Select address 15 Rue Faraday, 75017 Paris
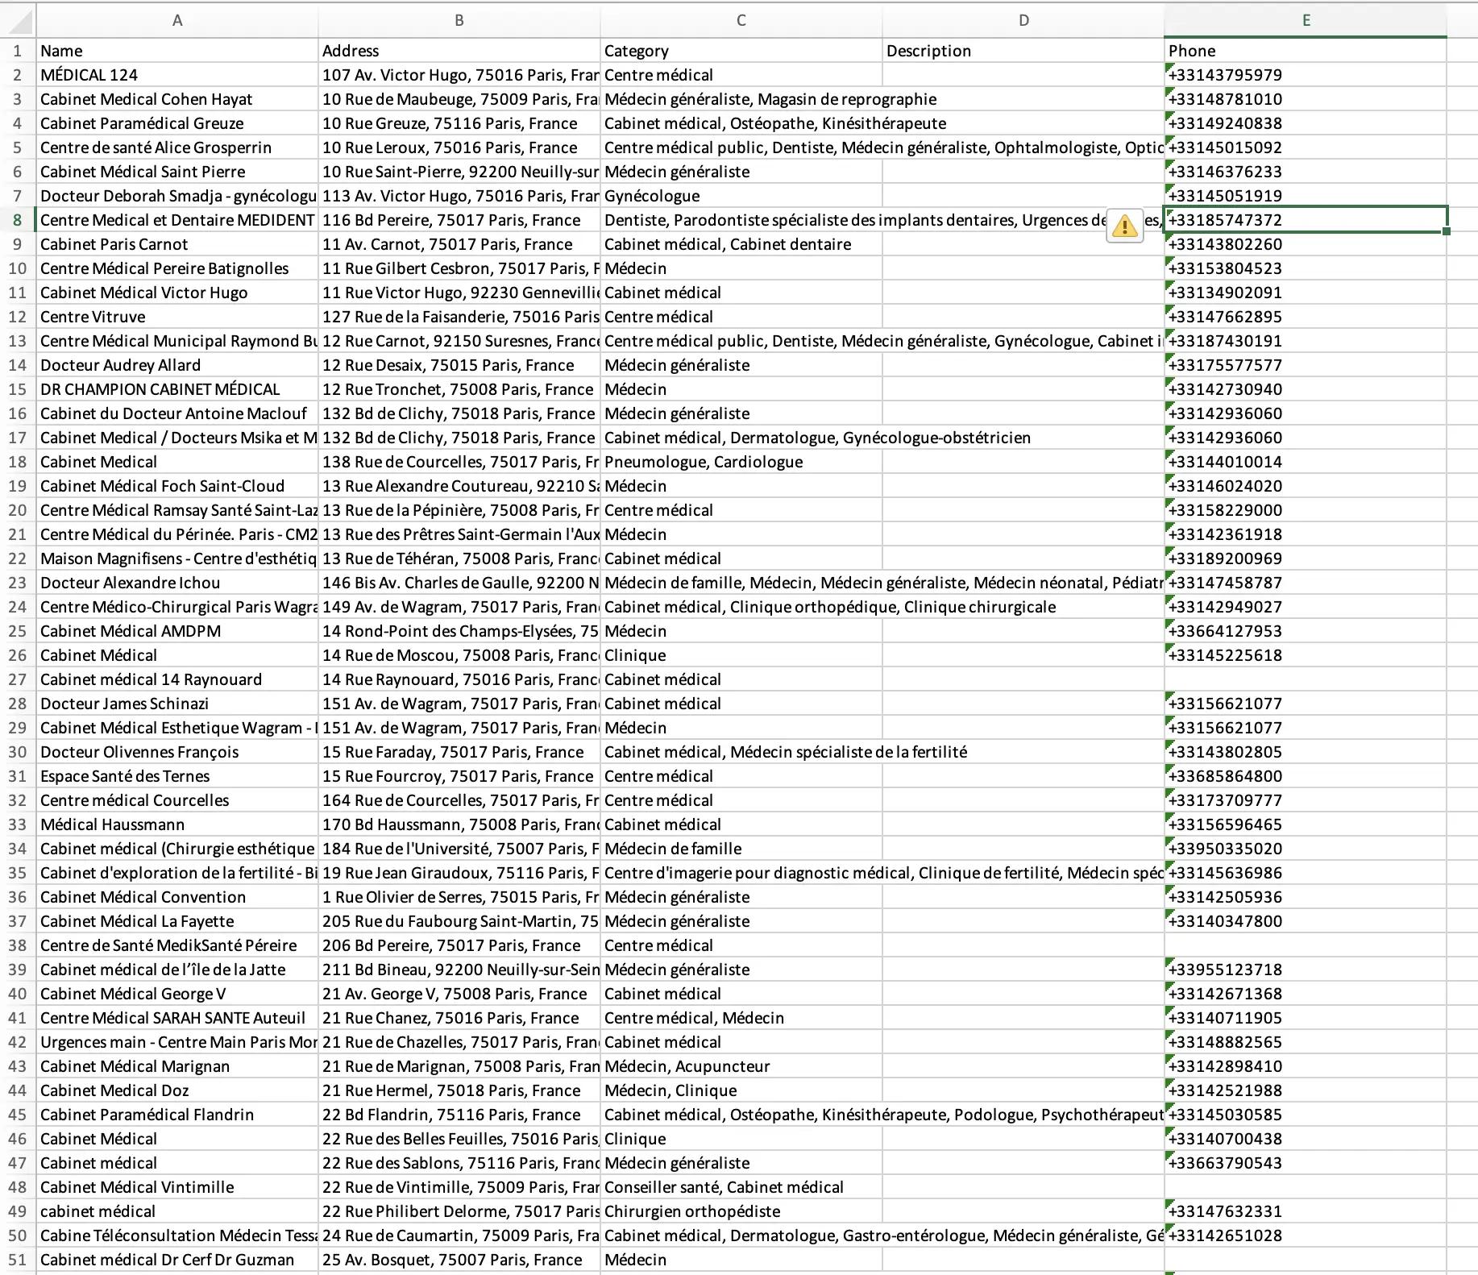The height and width of the screenshot is (1275, 1478). click(459, 752)
